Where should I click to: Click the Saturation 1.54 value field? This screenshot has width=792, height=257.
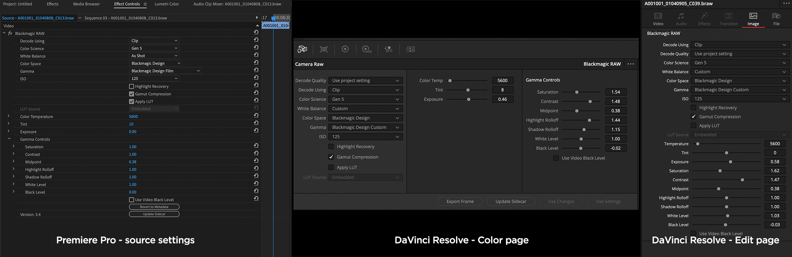(616, 92)
